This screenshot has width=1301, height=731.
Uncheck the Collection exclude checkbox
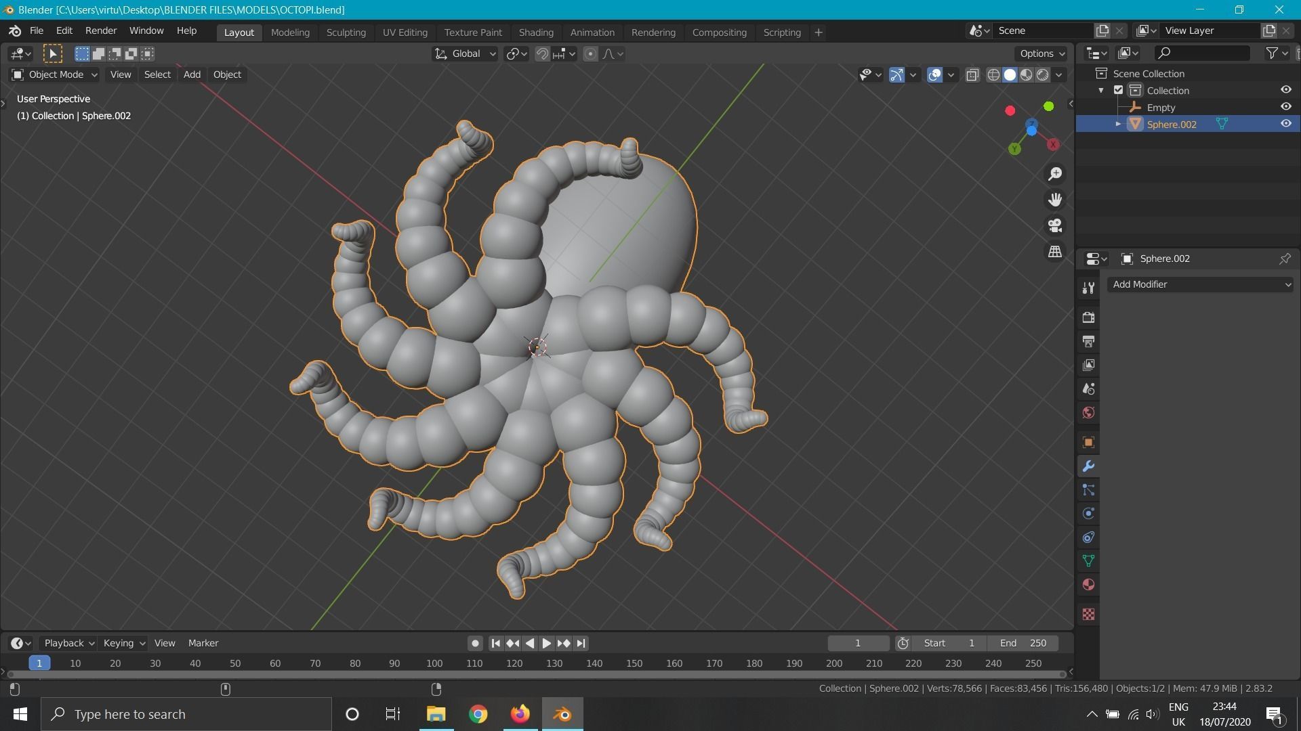1119,90
